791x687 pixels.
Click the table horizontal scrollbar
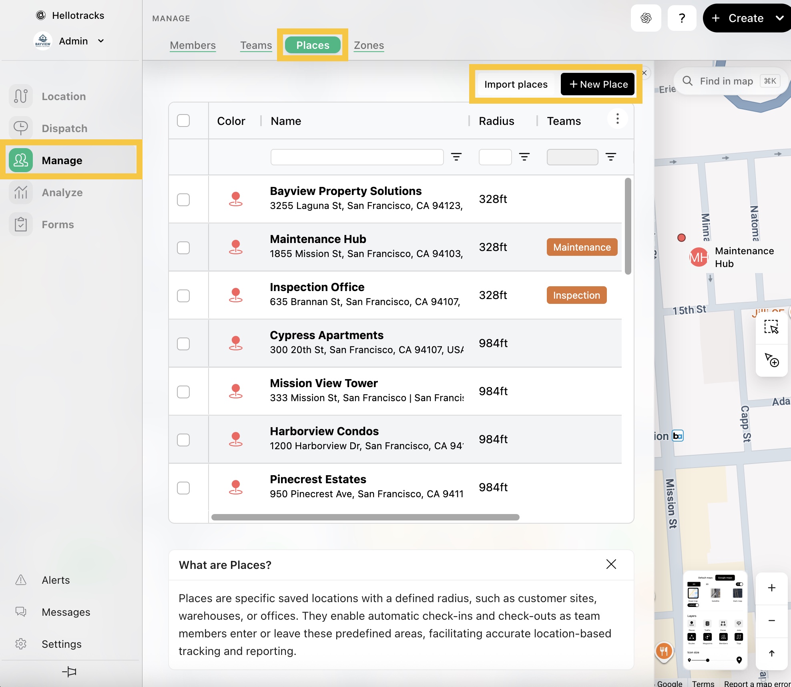tap(365, 517)
